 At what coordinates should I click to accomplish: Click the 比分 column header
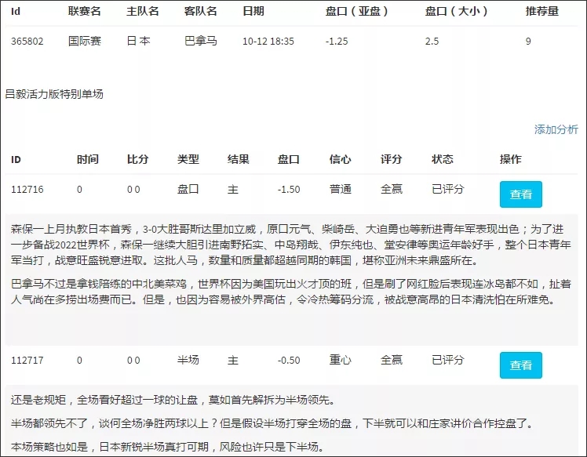click(138, 159)
